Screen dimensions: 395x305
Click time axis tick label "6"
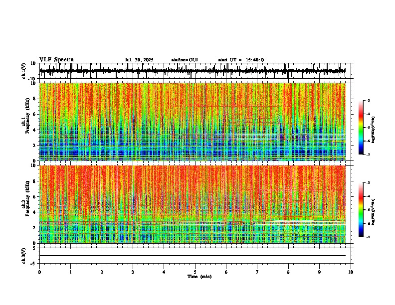[x=226, y=272]
